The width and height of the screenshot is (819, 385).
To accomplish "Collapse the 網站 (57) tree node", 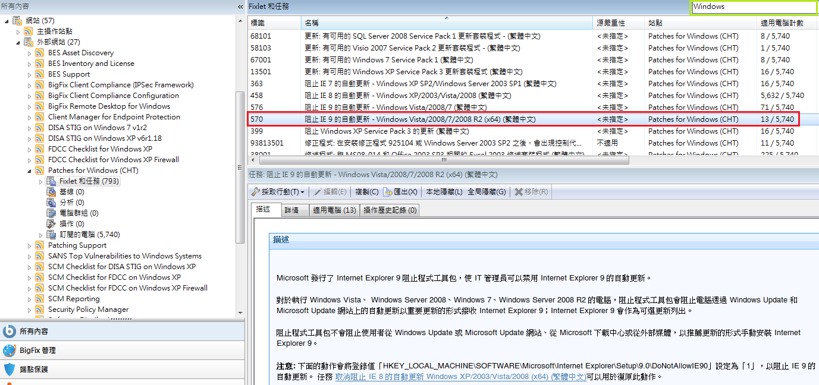I will click(x=7, y=21).
